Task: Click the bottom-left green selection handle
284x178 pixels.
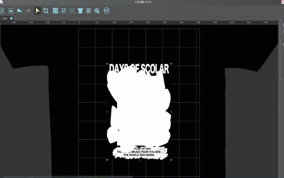Action: pos(107,160)
